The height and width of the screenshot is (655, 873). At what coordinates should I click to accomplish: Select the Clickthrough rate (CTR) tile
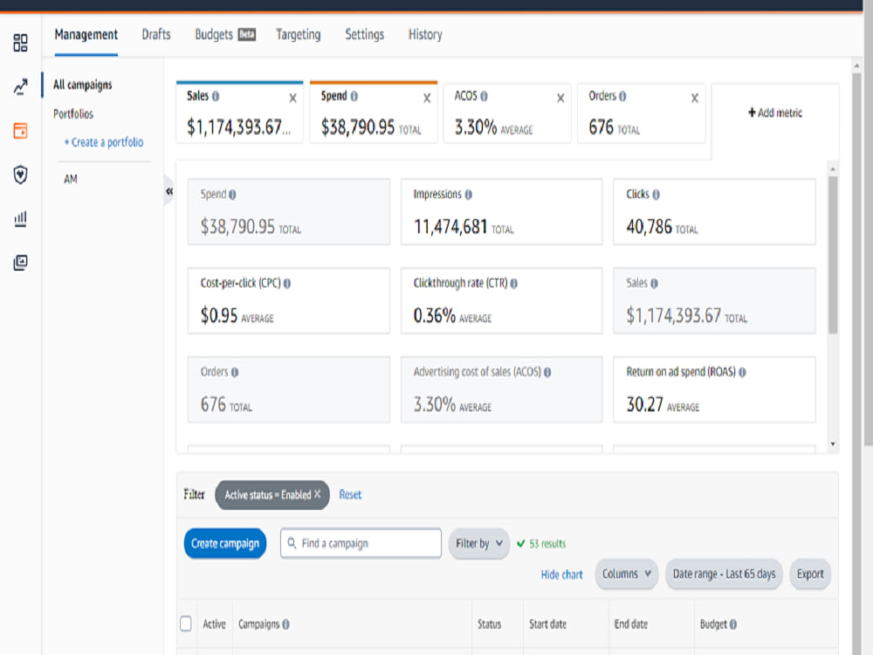coord(501,300)
